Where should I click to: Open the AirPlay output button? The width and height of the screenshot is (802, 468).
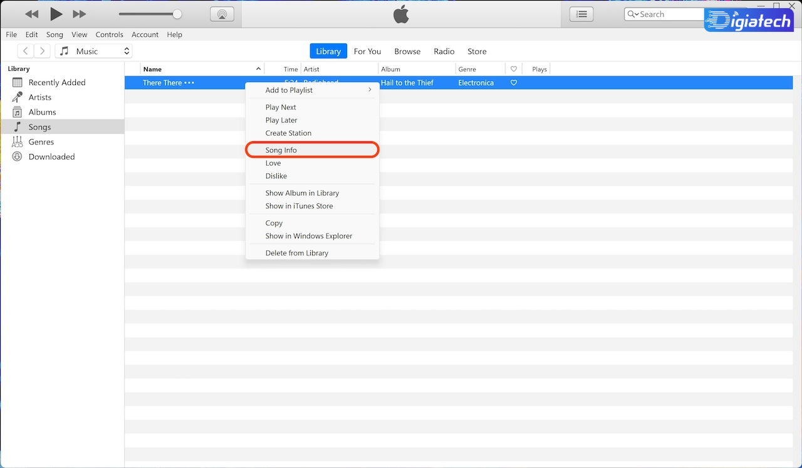click(x=222, y=14)
